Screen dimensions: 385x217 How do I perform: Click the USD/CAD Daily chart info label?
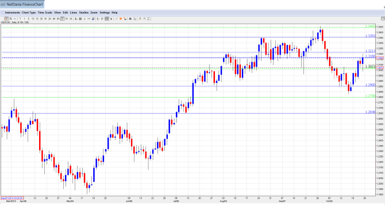pyautogui.click(x=15, y=22)
